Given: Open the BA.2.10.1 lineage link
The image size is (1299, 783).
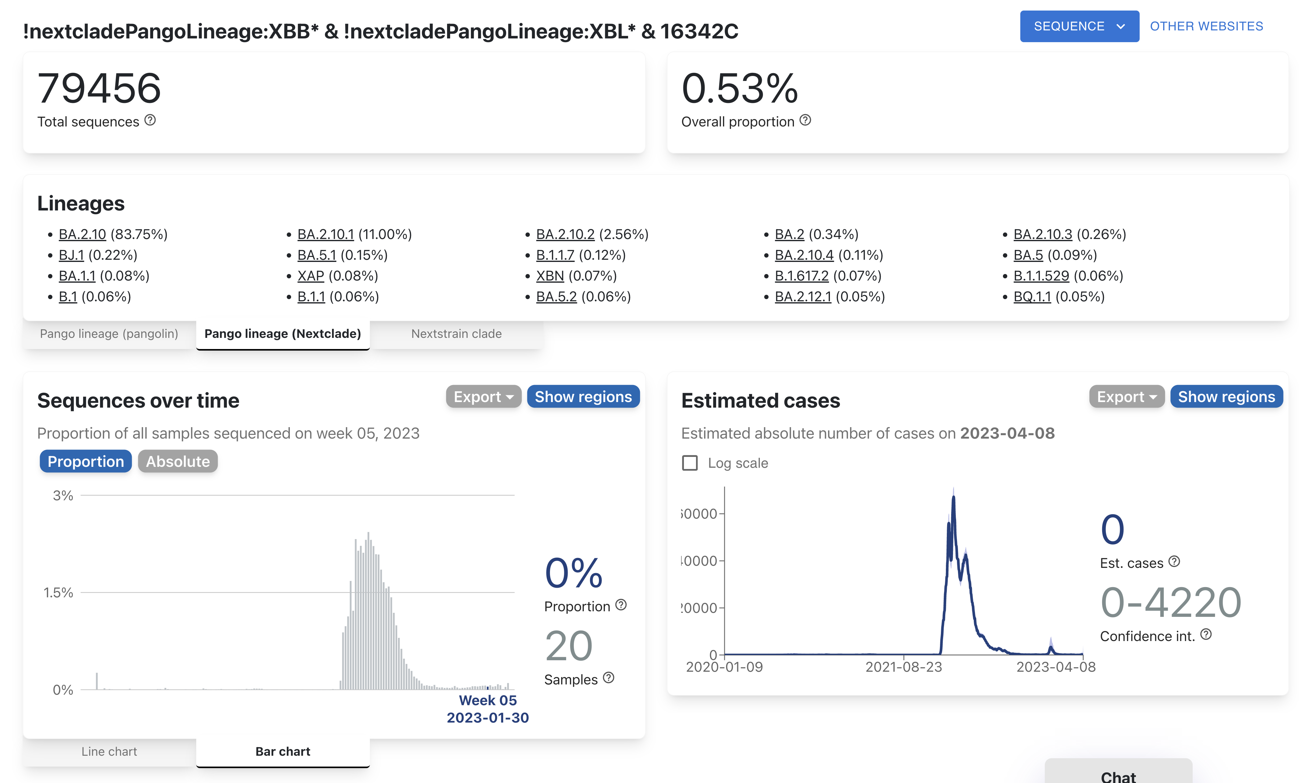Looking at the screenshot, I should pos(325,234).
